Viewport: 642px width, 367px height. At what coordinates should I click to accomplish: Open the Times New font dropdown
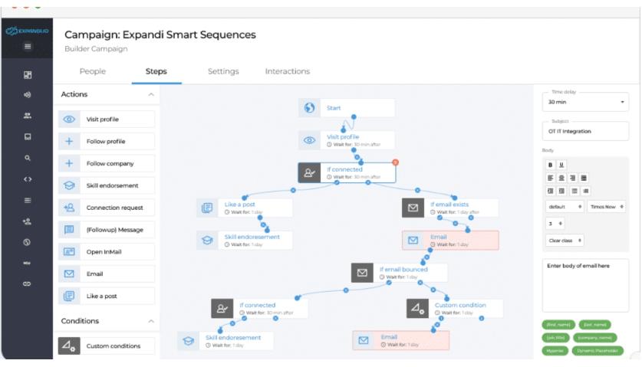pyautogui.click(x=607, y=207)
